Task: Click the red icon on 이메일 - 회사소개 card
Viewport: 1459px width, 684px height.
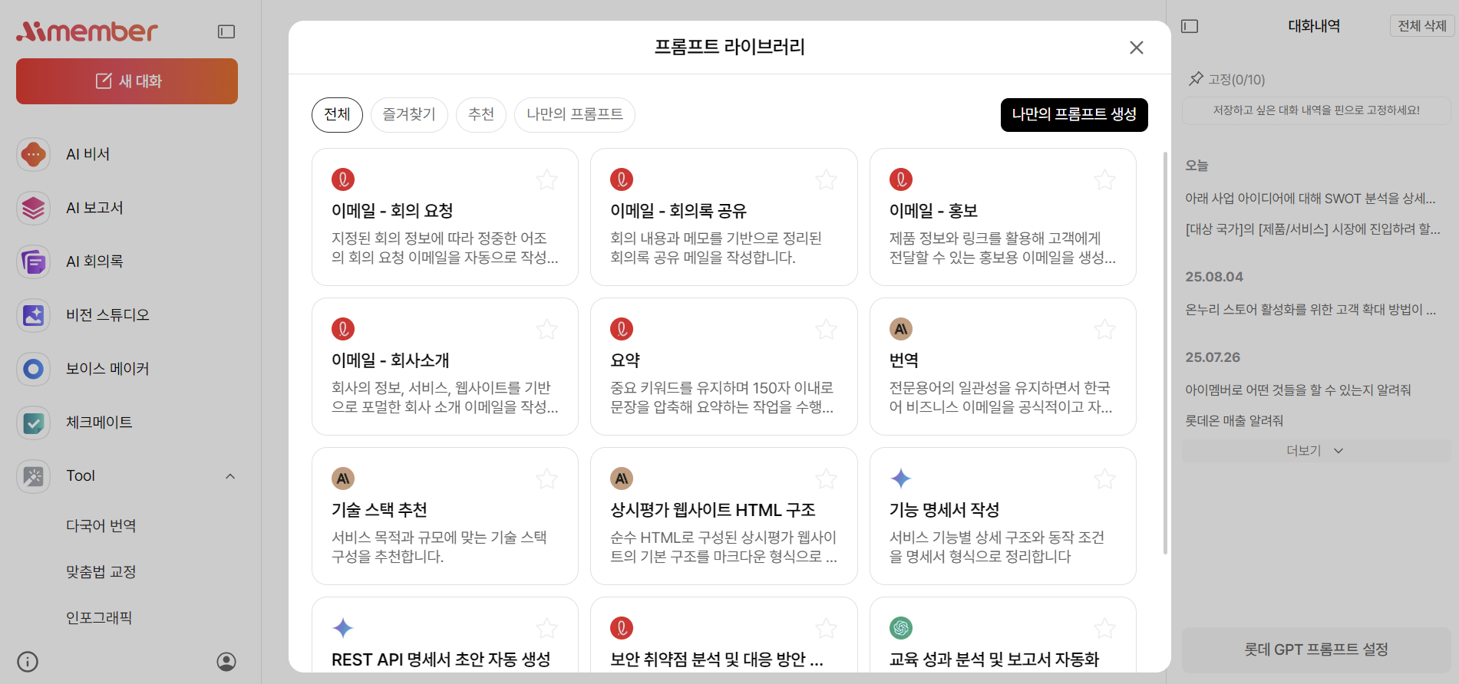Action: click(342, 329)
